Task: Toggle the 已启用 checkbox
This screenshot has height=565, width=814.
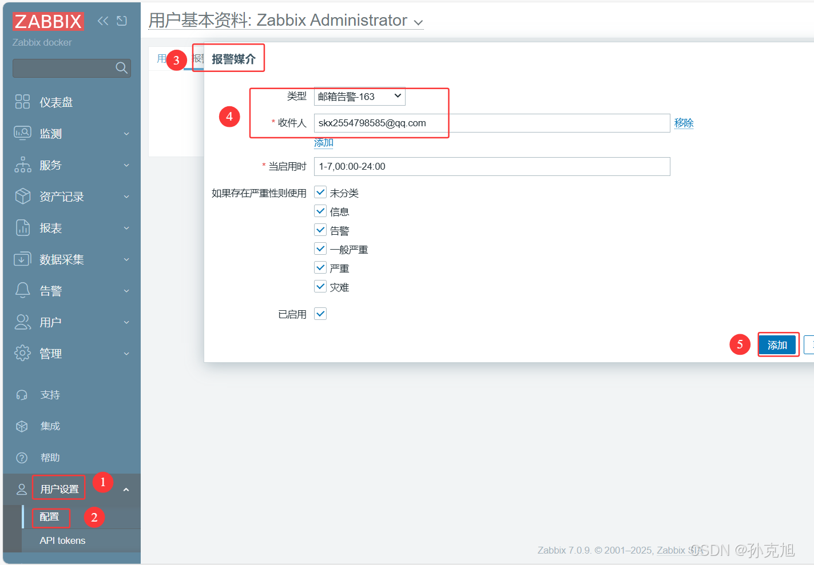Action: point(320,314)
